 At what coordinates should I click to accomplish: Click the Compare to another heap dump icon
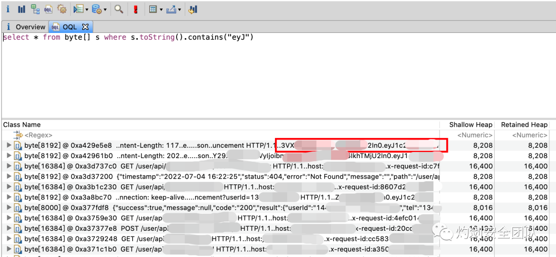193,10
